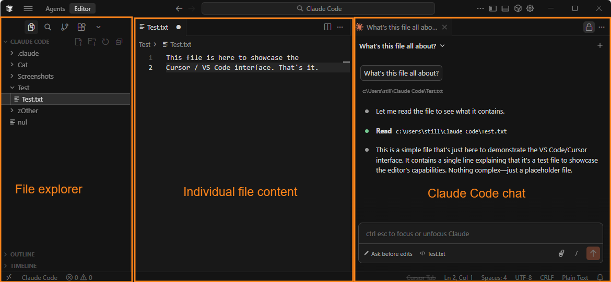Open the editor more actions ellipsis

point(340,27)
